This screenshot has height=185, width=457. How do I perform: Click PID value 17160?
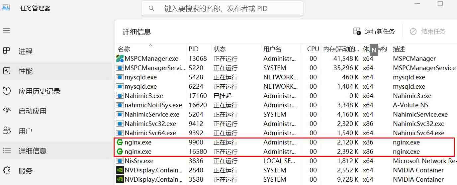point(198,96)
